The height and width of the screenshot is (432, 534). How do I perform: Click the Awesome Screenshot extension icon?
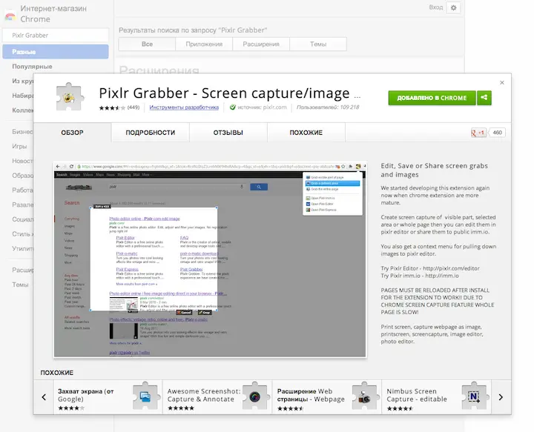coord(255,396)
